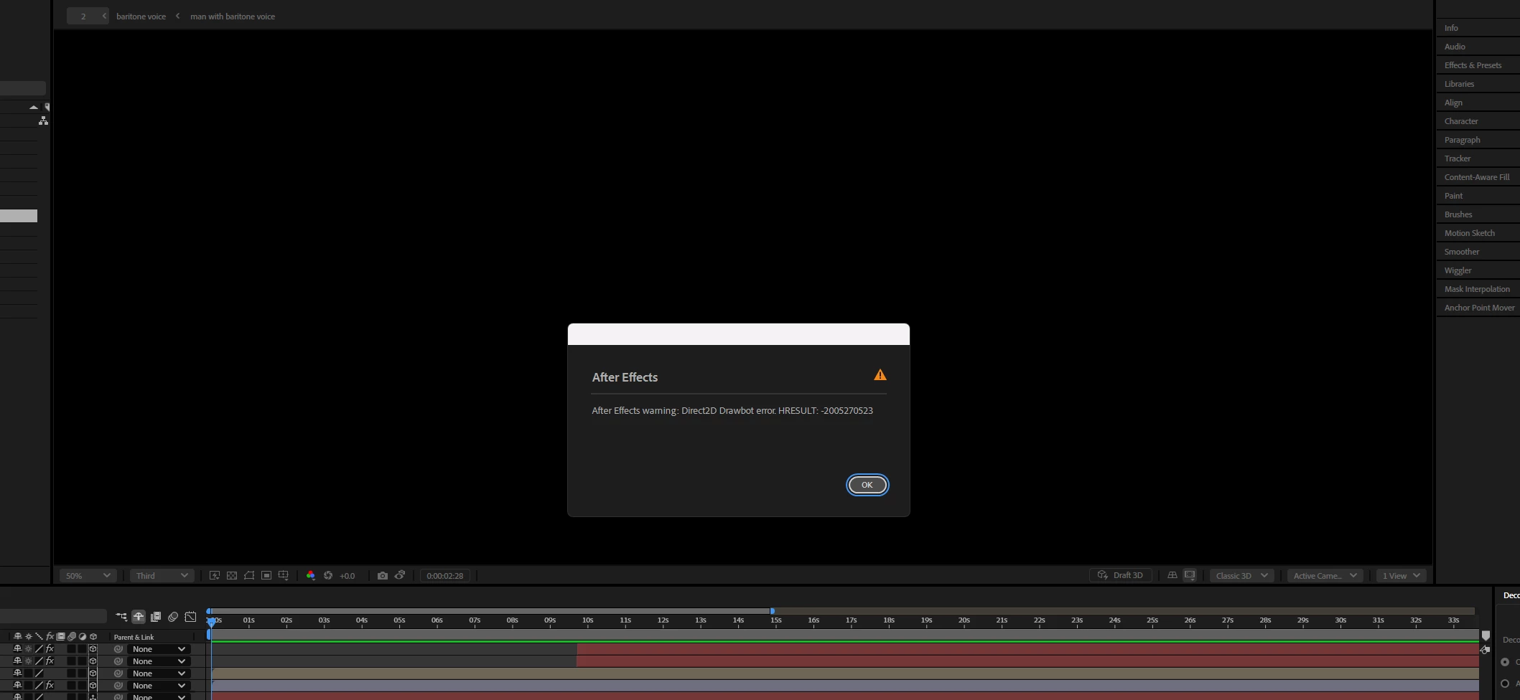Image resolution: width=1520 pixels, height=700 pixels.
Task: Toggle shy switch on the third layer row
Action: click(x=17, y=673)
